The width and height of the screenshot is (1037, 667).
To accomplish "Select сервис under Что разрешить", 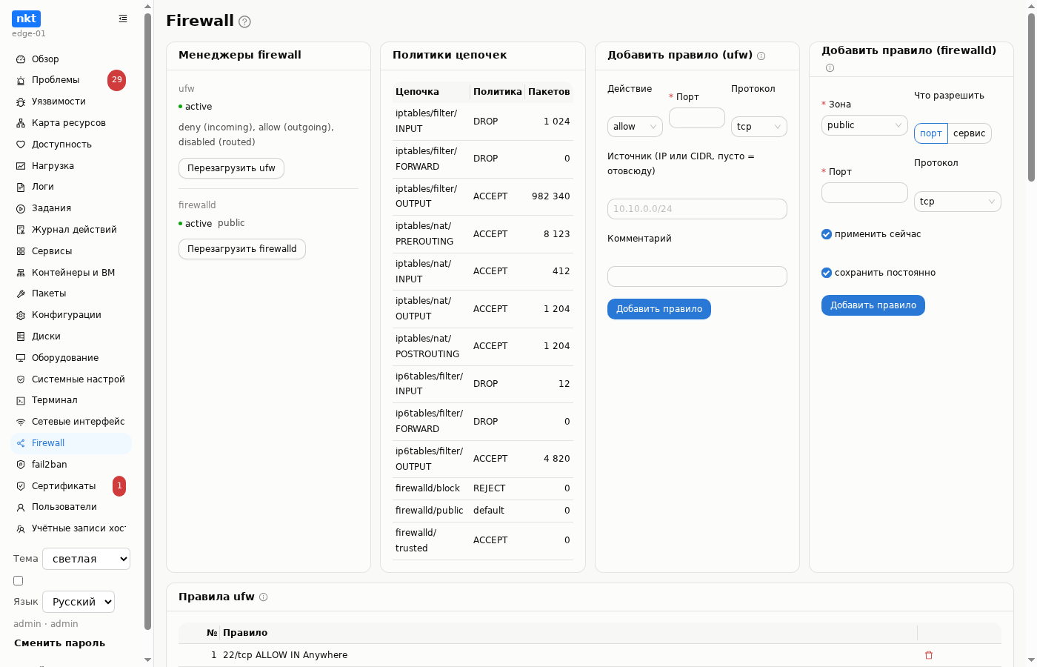I will [x=970, y=133].
